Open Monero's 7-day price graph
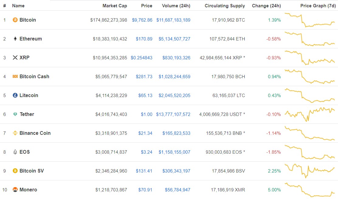 coord(310,190)
